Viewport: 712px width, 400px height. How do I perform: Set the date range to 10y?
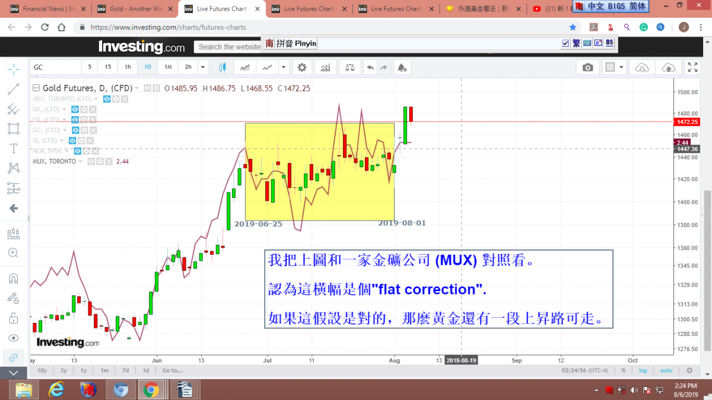(42, 370)
